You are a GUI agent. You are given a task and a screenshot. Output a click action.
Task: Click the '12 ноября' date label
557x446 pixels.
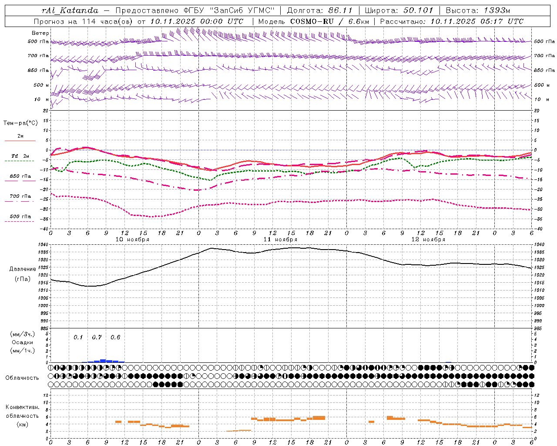pos(428,240)
